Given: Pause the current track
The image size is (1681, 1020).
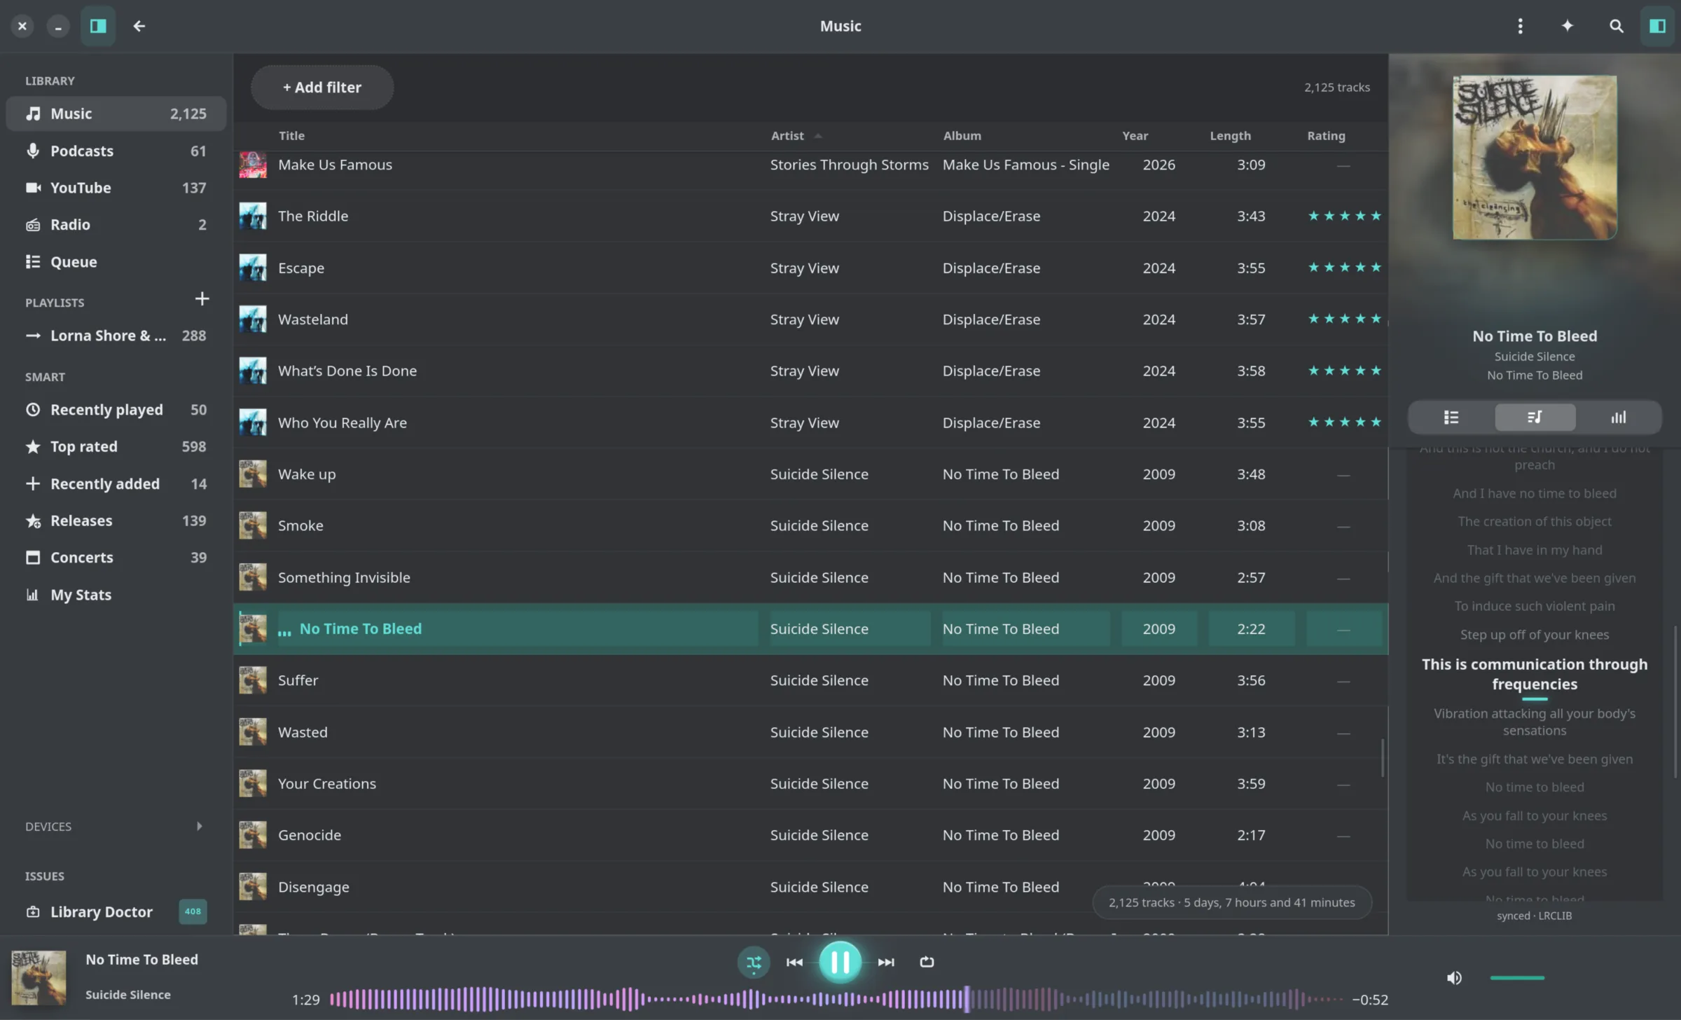Looking at the screenshot, I should click(840, 963).
